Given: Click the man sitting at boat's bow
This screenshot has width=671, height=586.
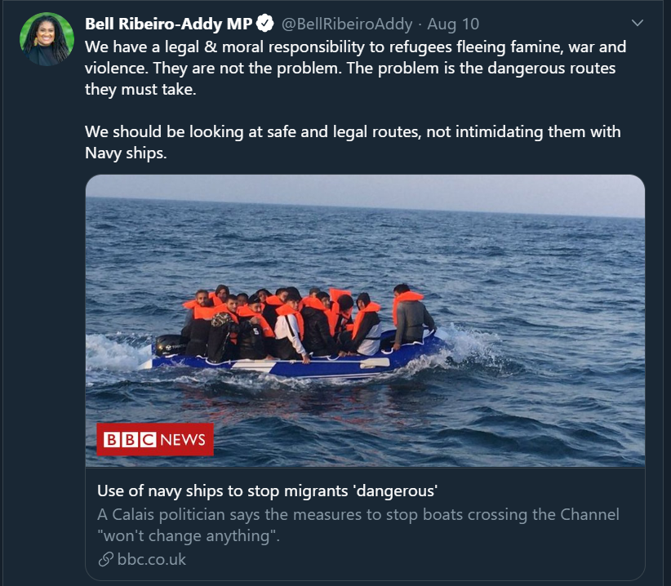Looking at the screenshot, I should coord(411,316).
